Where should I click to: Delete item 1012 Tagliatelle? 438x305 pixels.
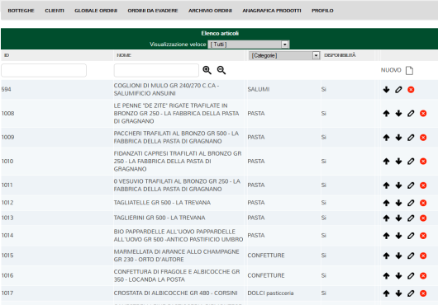[x=423, y=203]
